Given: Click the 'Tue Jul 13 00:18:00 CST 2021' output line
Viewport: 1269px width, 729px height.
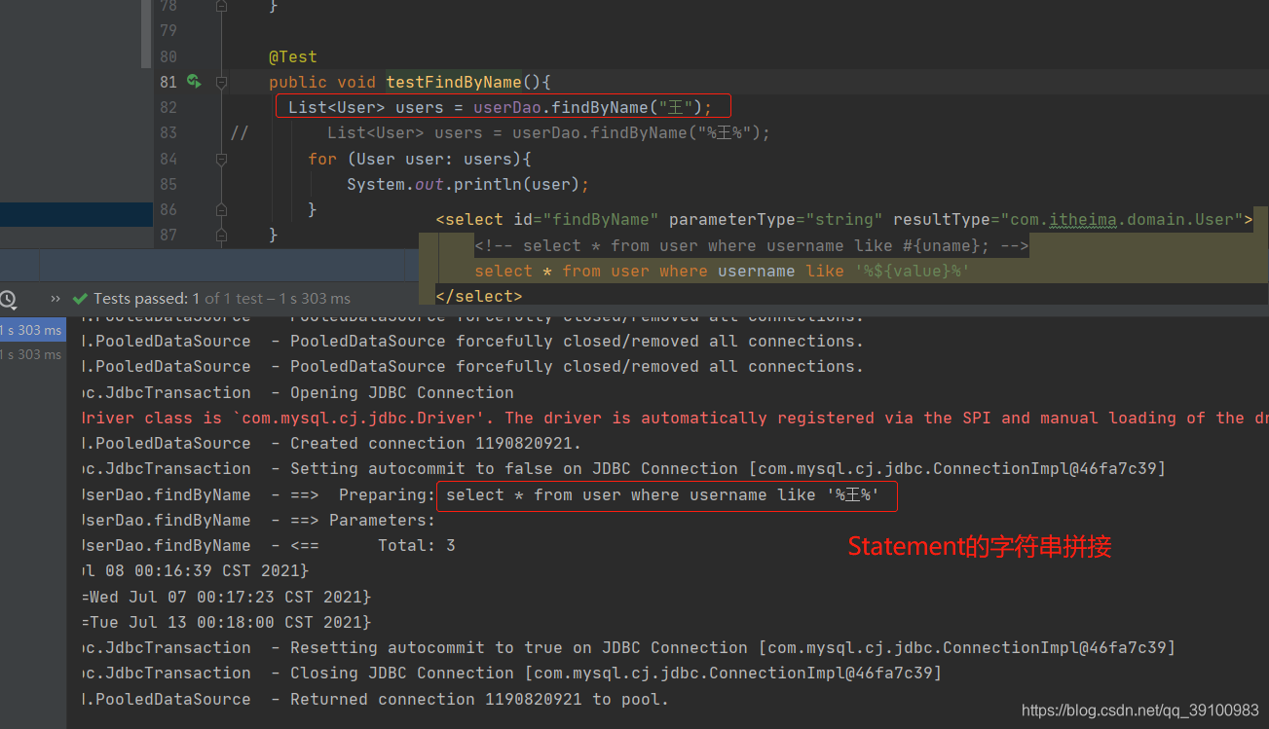Looking at the screenshot, I should click(x=226, y=621).
